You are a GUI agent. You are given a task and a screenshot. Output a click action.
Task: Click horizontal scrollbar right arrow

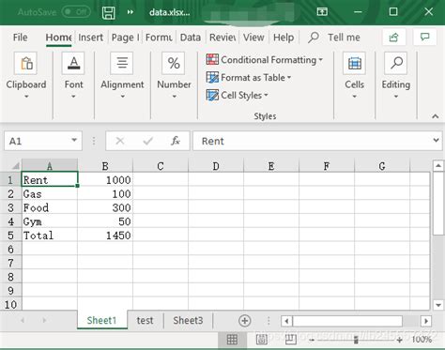(426, 321)
